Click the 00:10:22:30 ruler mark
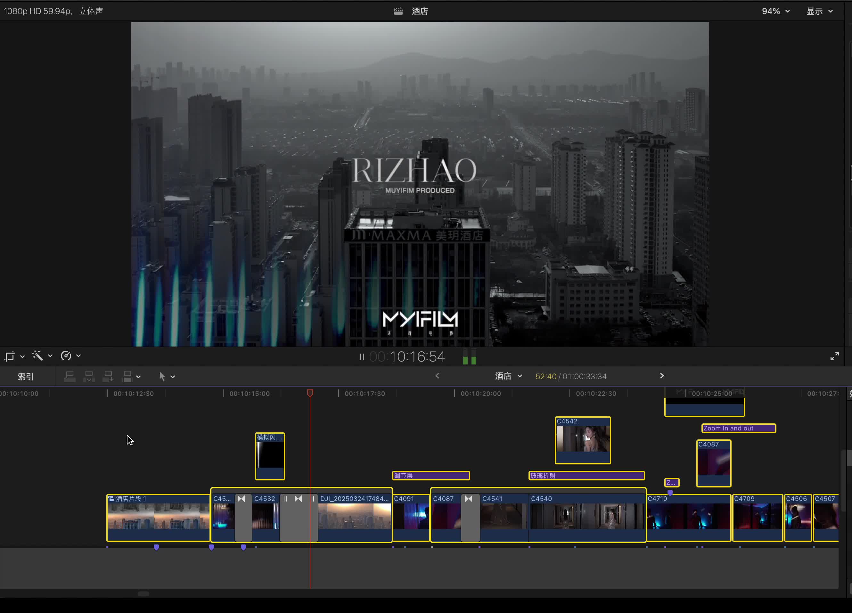The height and width of the screenshot is (613, 852). coord(596,393)
